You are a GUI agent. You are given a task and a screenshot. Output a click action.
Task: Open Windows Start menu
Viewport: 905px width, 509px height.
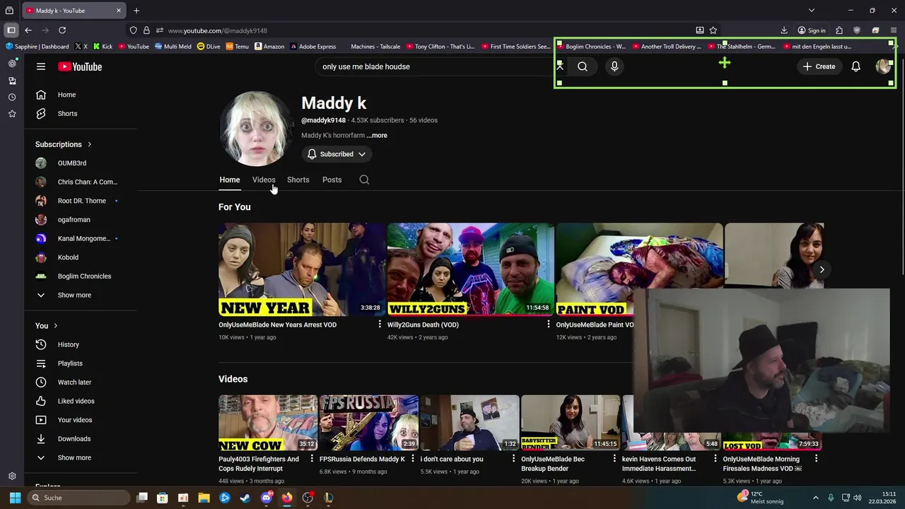pos(15,498)
